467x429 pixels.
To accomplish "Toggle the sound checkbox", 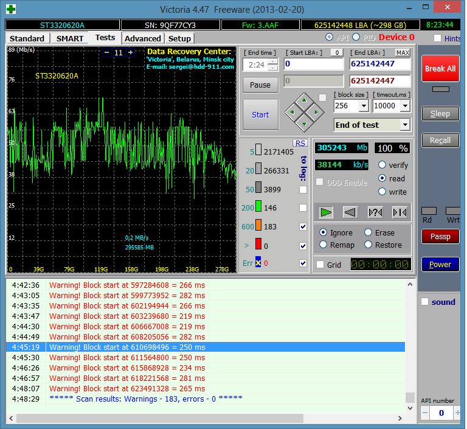I will tap(425, 302).
